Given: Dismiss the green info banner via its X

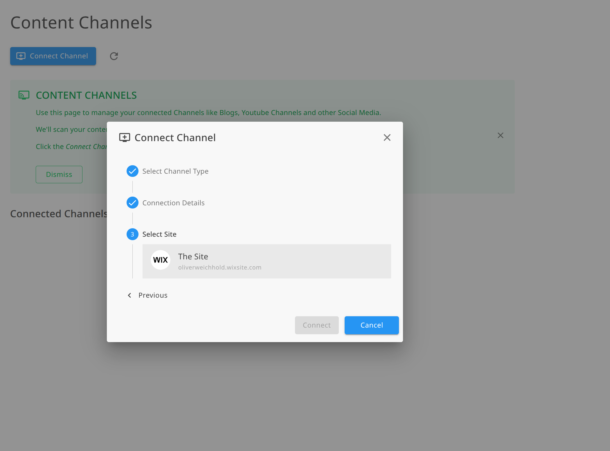Looking at the screenshot, I should click(x=501, y=135).
